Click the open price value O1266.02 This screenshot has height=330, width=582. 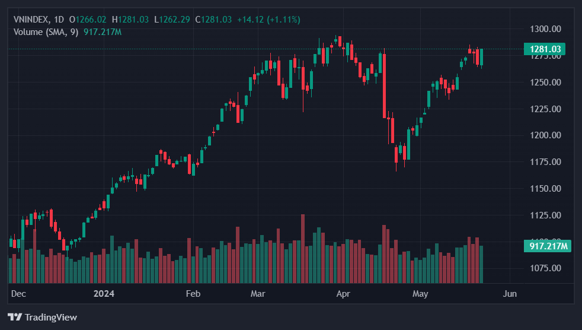tap(88, 20)
